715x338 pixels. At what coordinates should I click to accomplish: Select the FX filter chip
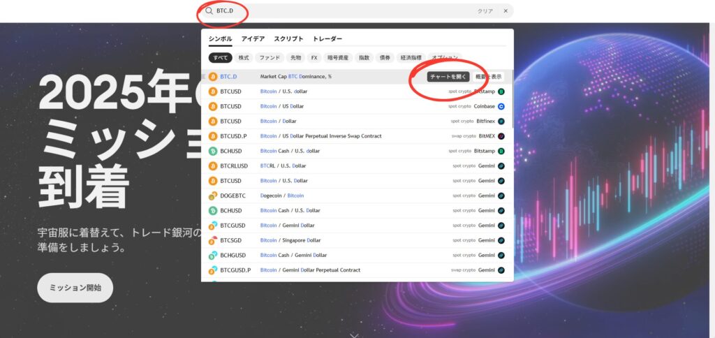click(x=314, y=58)
